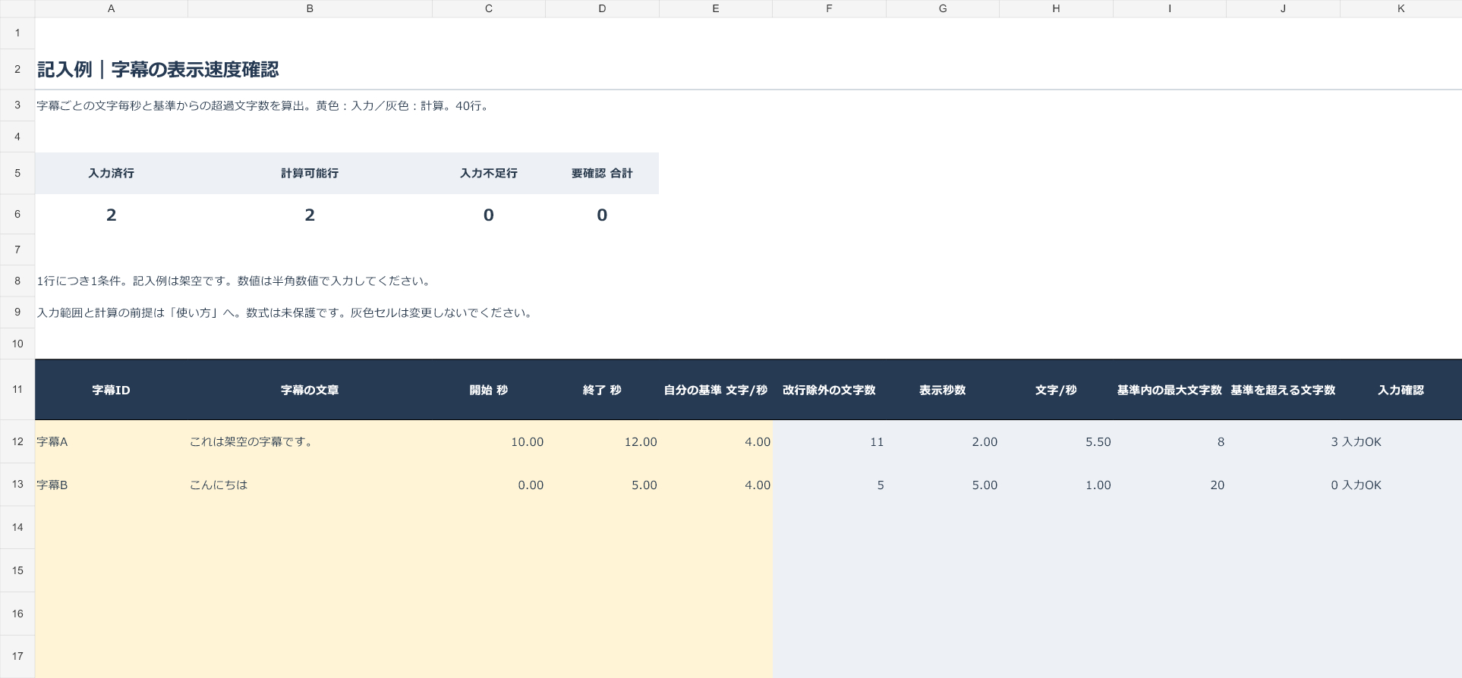
Task: Click the 基準内の最大文字数 header
Action: pos(1169,390)
